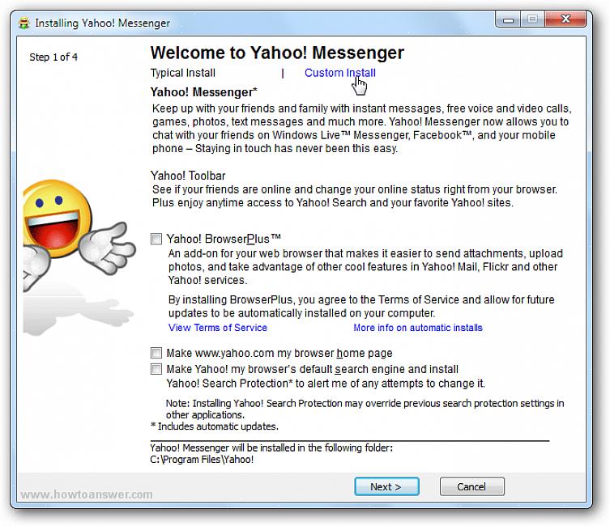Click the 'Step 1 of 4' text
Screen dimensions: 610x526
pyautogui.click(x=53, y=57)
